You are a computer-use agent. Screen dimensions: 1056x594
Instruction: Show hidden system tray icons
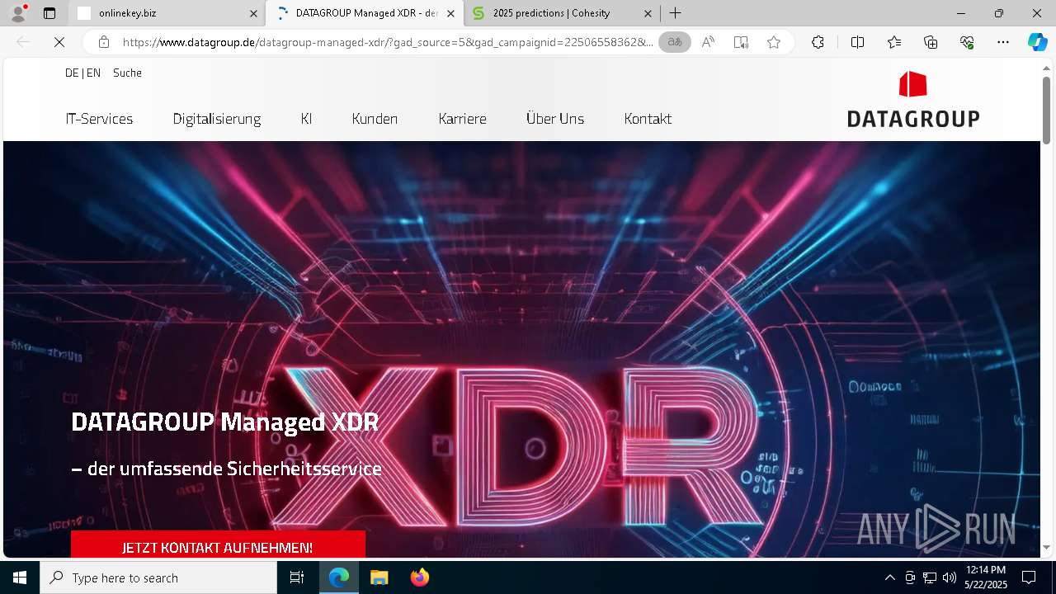(x=889, y=577)
